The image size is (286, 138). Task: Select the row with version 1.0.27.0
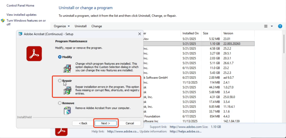tap(198, 87)
